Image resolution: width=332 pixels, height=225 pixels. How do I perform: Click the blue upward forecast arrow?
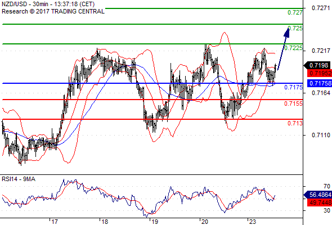click(283, 48)
